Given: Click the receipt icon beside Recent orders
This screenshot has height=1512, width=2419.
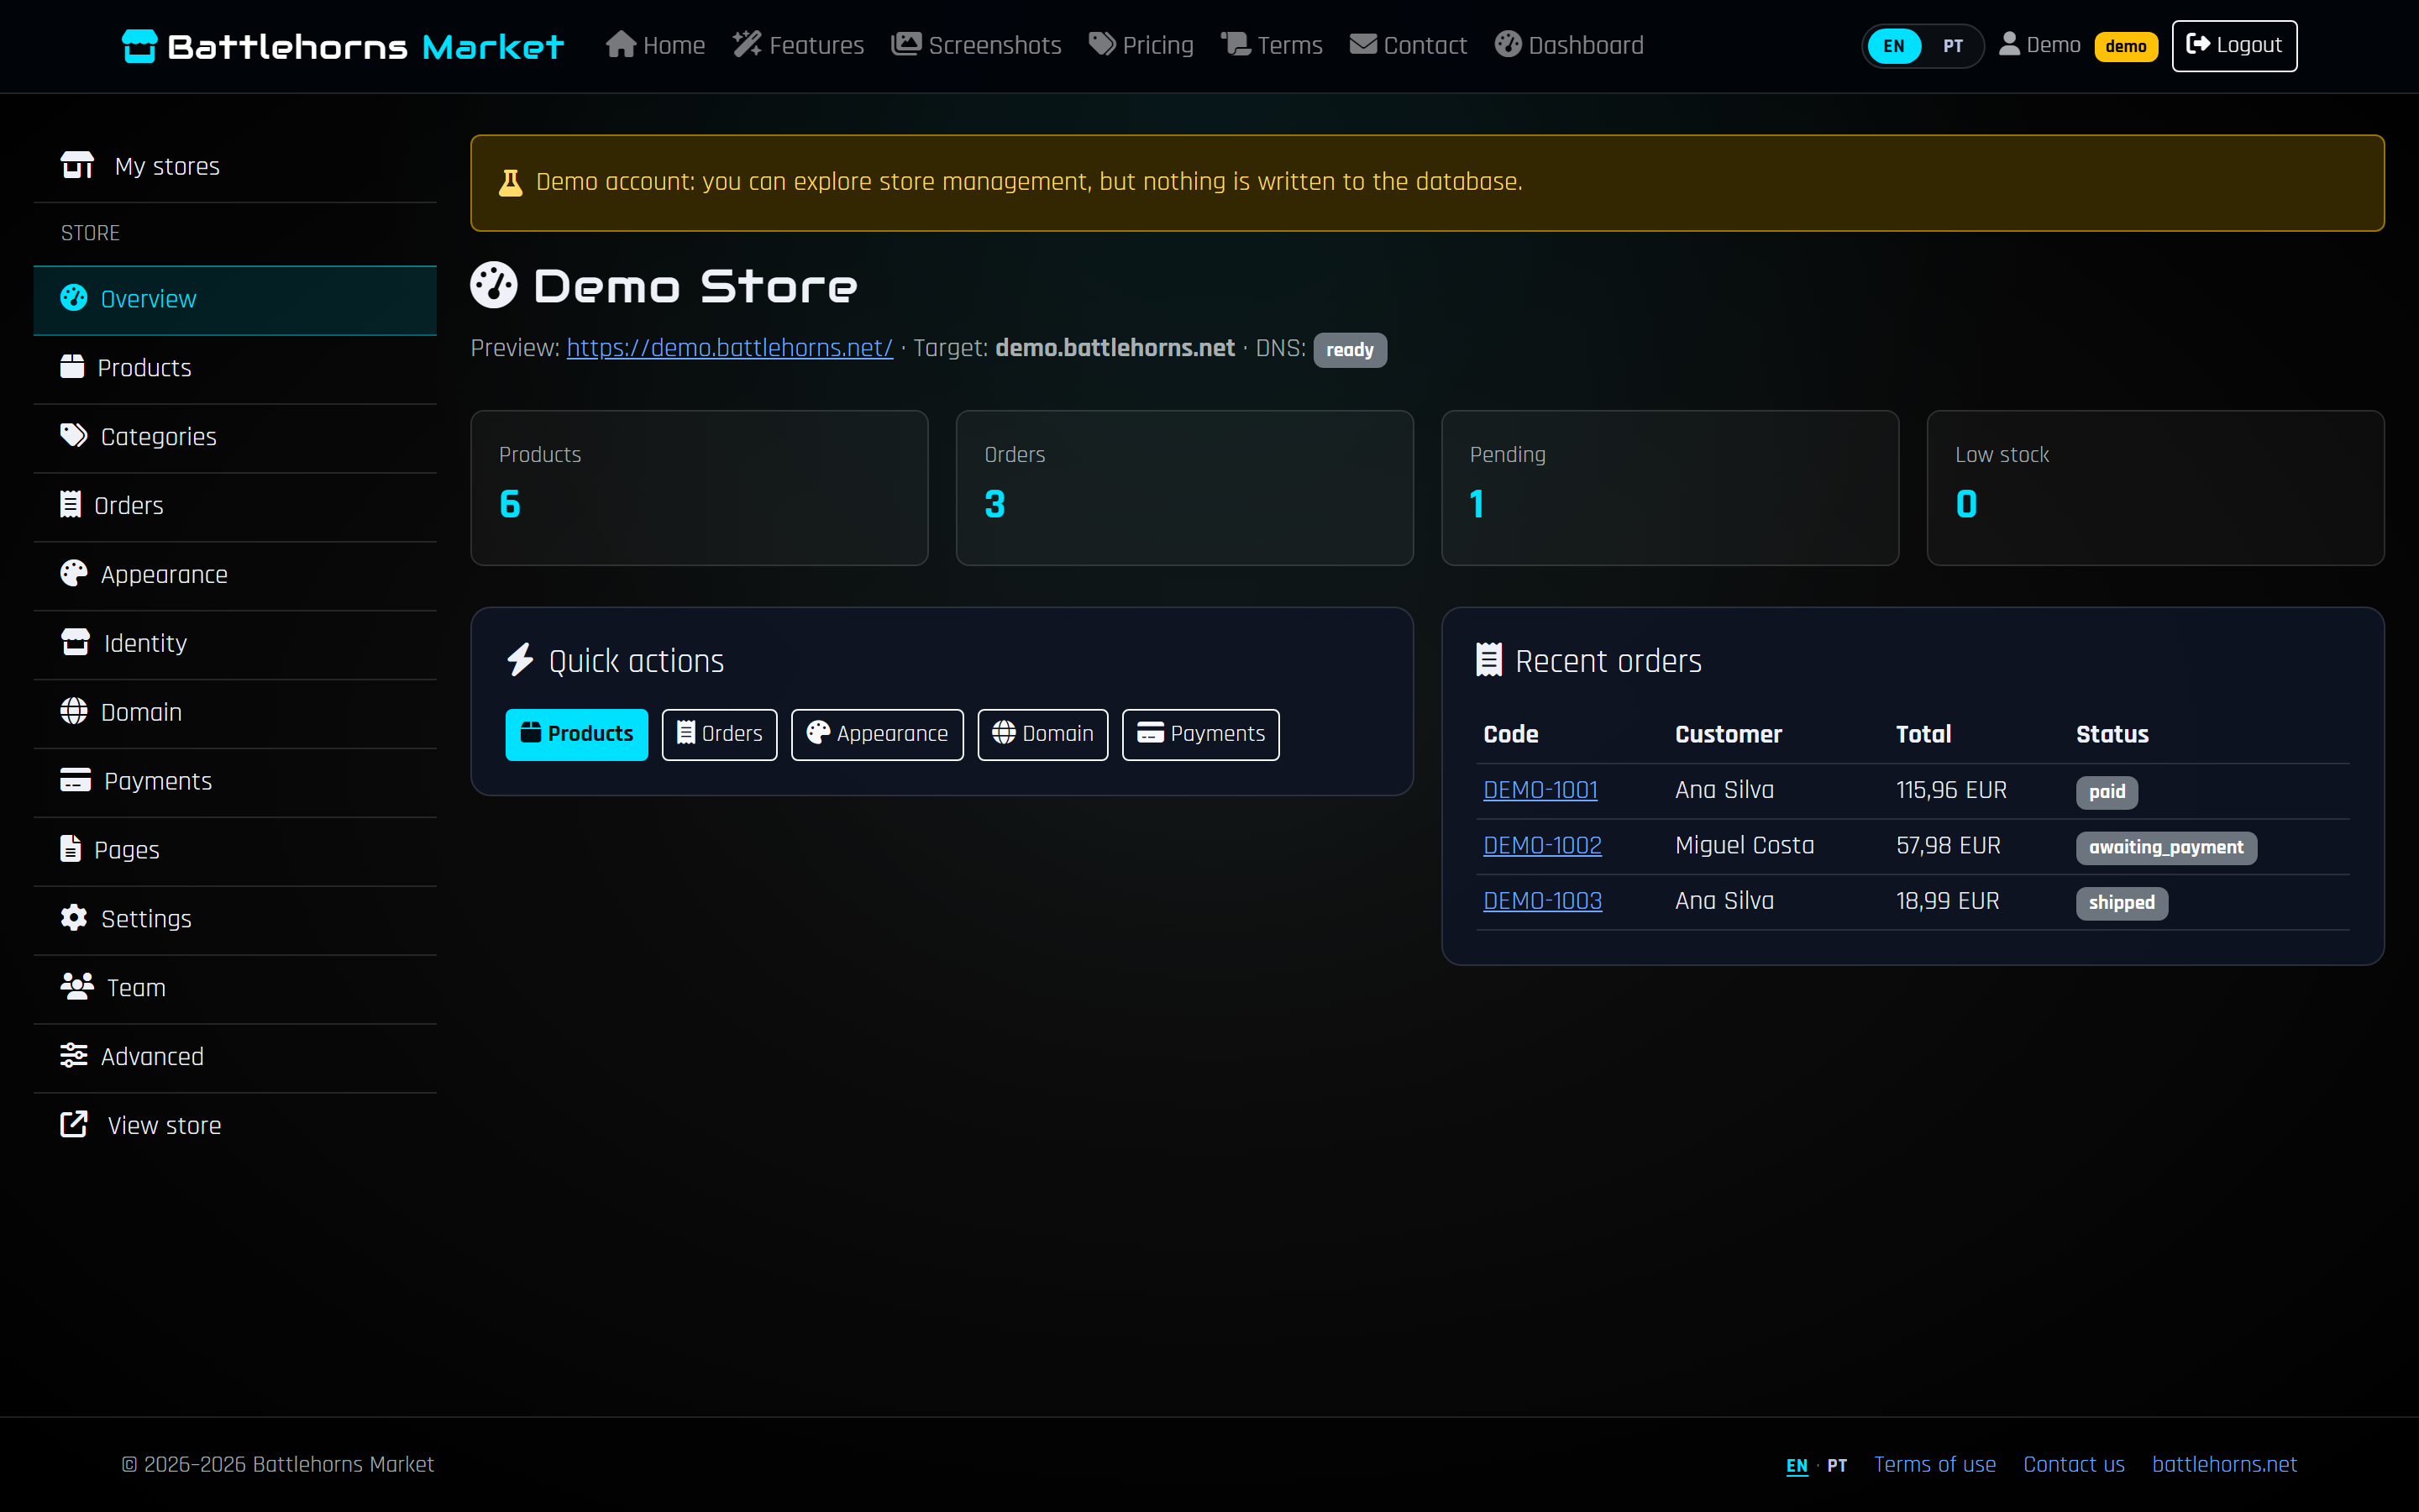Looking at the screenshot, I should click(1488, 660).
